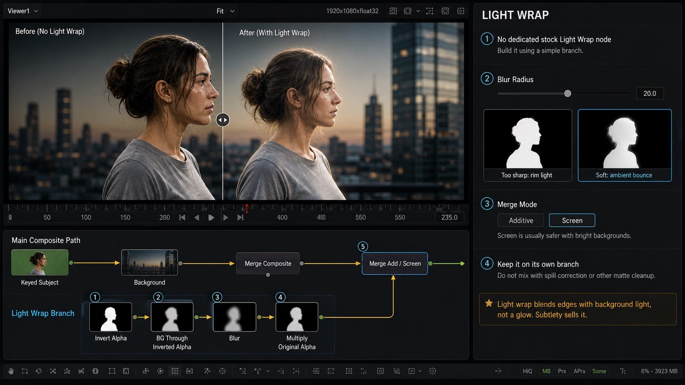Expand the chevron after the Y-shaped merge tool
Screen dimensions: 685x385
[268, 371]
